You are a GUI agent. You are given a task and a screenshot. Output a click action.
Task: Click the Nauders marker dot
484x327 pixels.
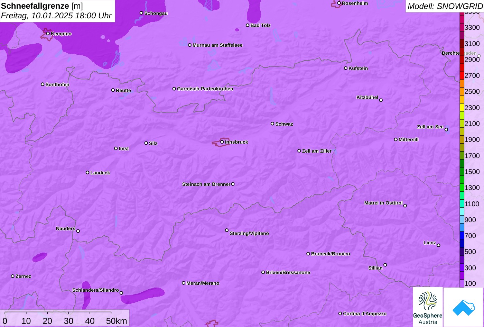[78, 231]
